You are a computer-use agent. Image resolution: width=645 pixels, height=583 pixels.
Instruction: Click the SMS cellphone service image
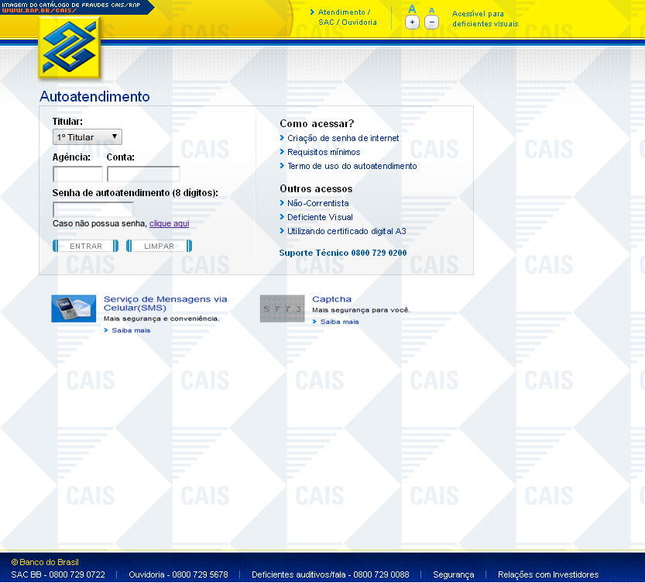(x=74, y=309)
